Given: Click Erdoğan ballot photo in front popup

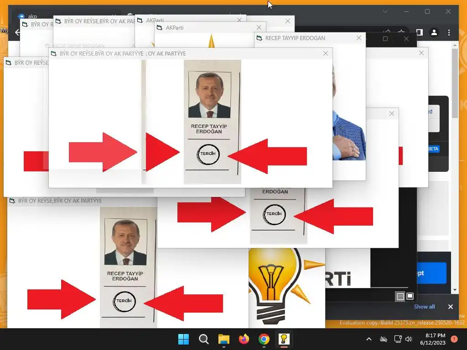Looking at the screenshot, I should pyautogui.click(x=209, y=95).
